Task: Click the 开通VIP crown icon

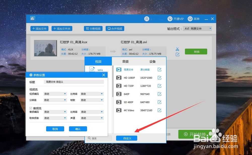Action: 170,19
